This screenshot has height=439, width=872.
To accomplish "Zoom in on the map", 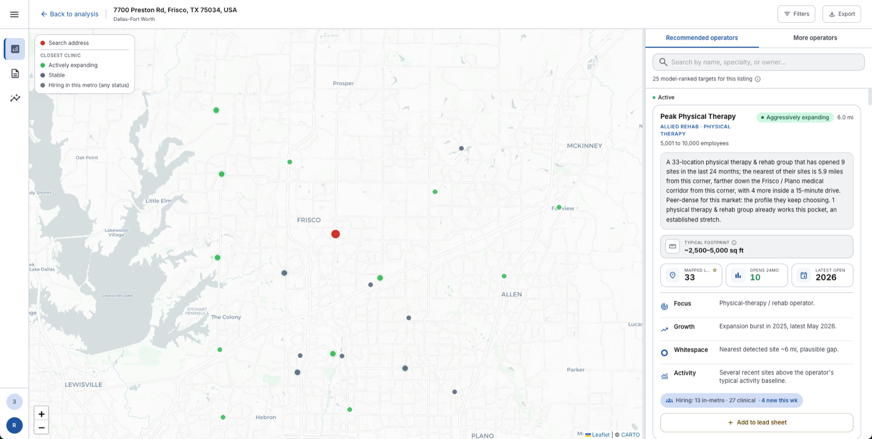I will click(41, 414).
